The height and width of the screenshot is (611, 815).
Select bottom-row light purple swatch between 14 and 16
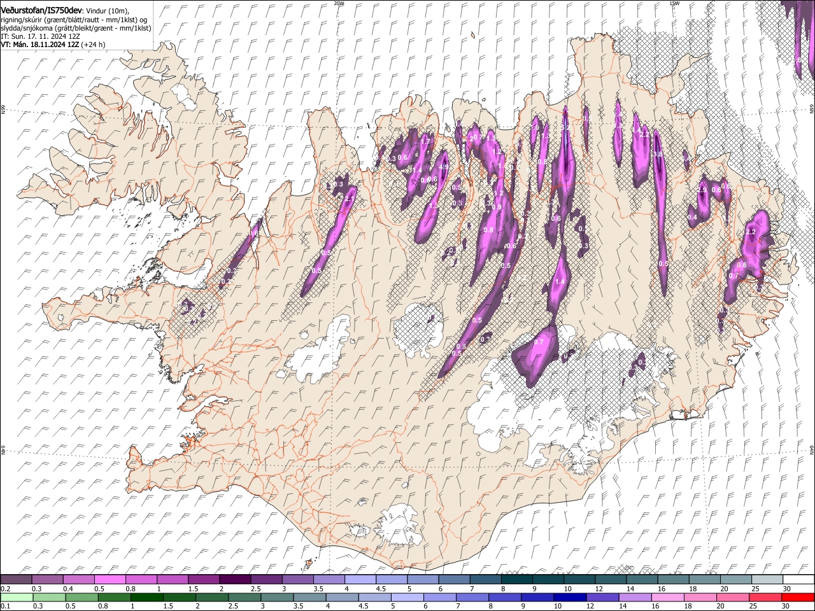pos(635,597)
